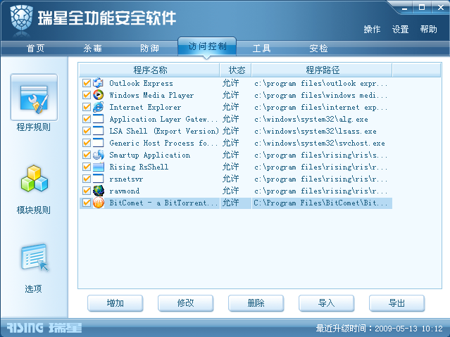Image resolution: width=450 pixels, height=337 pixels.
Task: Open the 模块规则 colored cubes icon
Action: coord(34,179)
